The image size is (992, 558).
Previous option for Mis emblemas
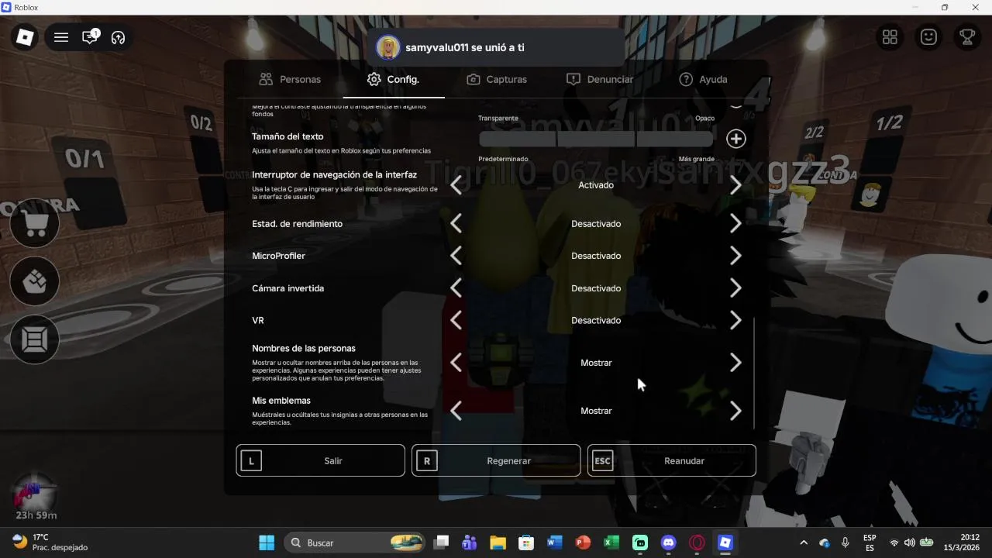[456, 411]
